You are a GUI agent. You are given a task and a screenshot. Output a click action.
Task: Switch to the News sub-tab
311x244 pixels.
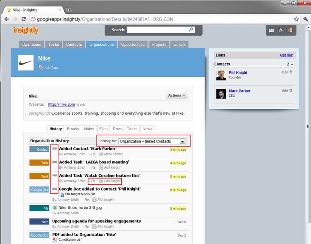pos(148,129)
